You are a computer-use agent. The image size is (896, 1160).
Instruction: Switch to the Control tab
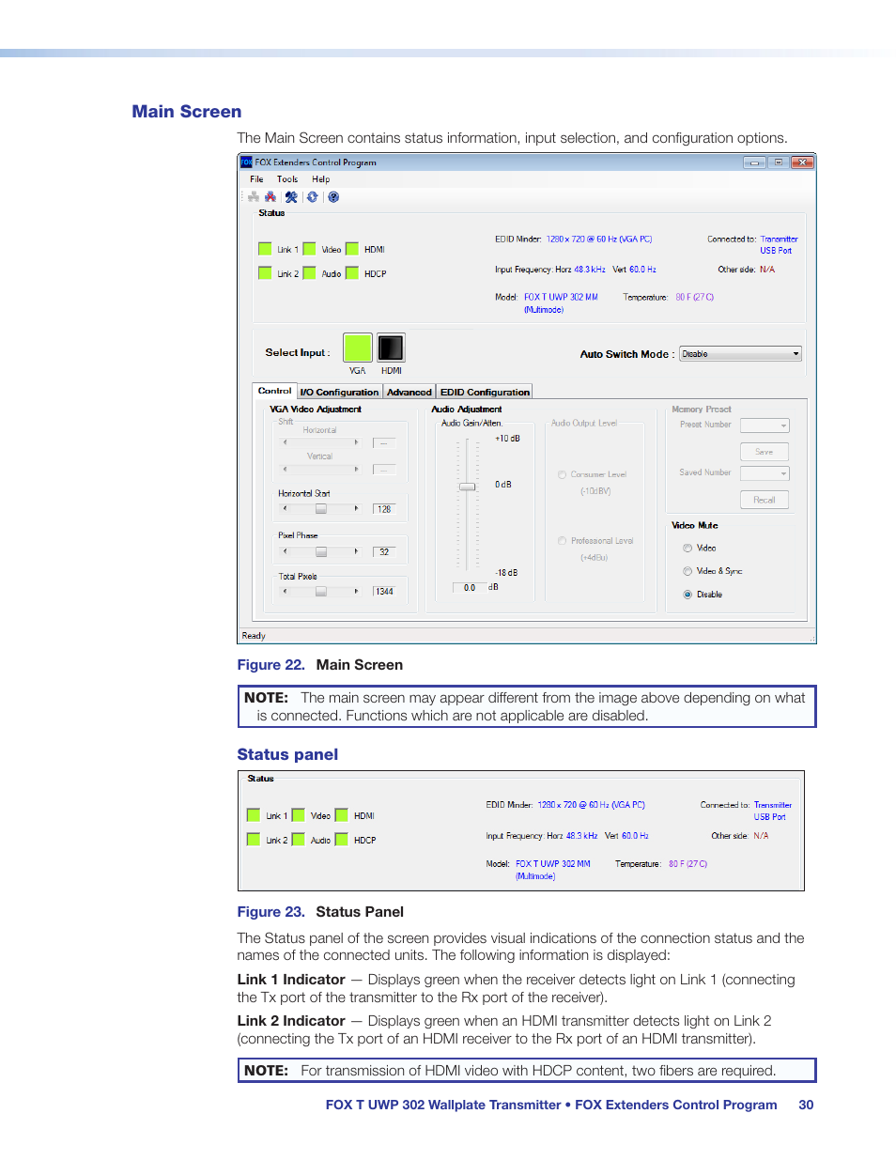click(275, 391)
